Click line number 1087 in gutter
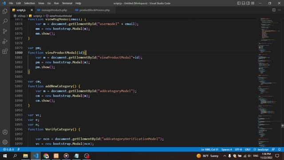 pyautogui.click(x=19, y=86)
